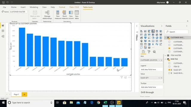
Task: Click Manage relationships in the ribbon
Action: (x=47, y=15)
